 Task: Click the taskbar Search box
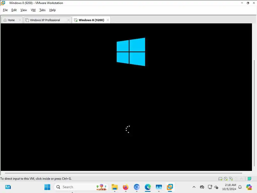coord(81,187)
